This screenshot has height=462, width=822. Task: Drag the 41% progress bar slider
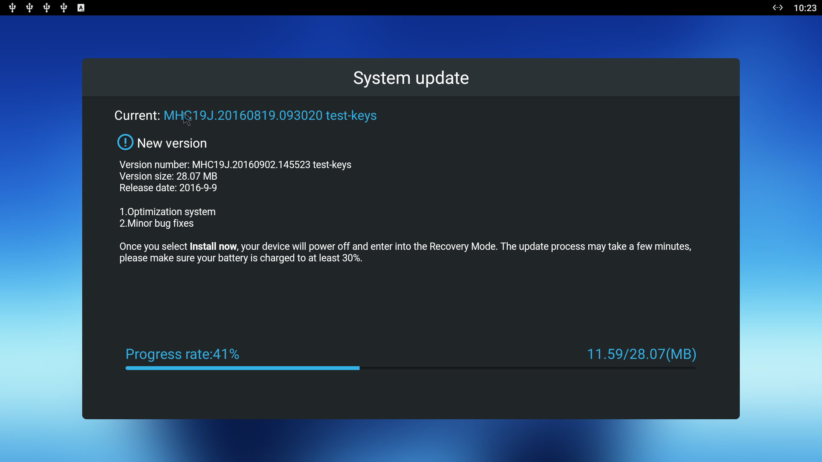click(359, 368)
